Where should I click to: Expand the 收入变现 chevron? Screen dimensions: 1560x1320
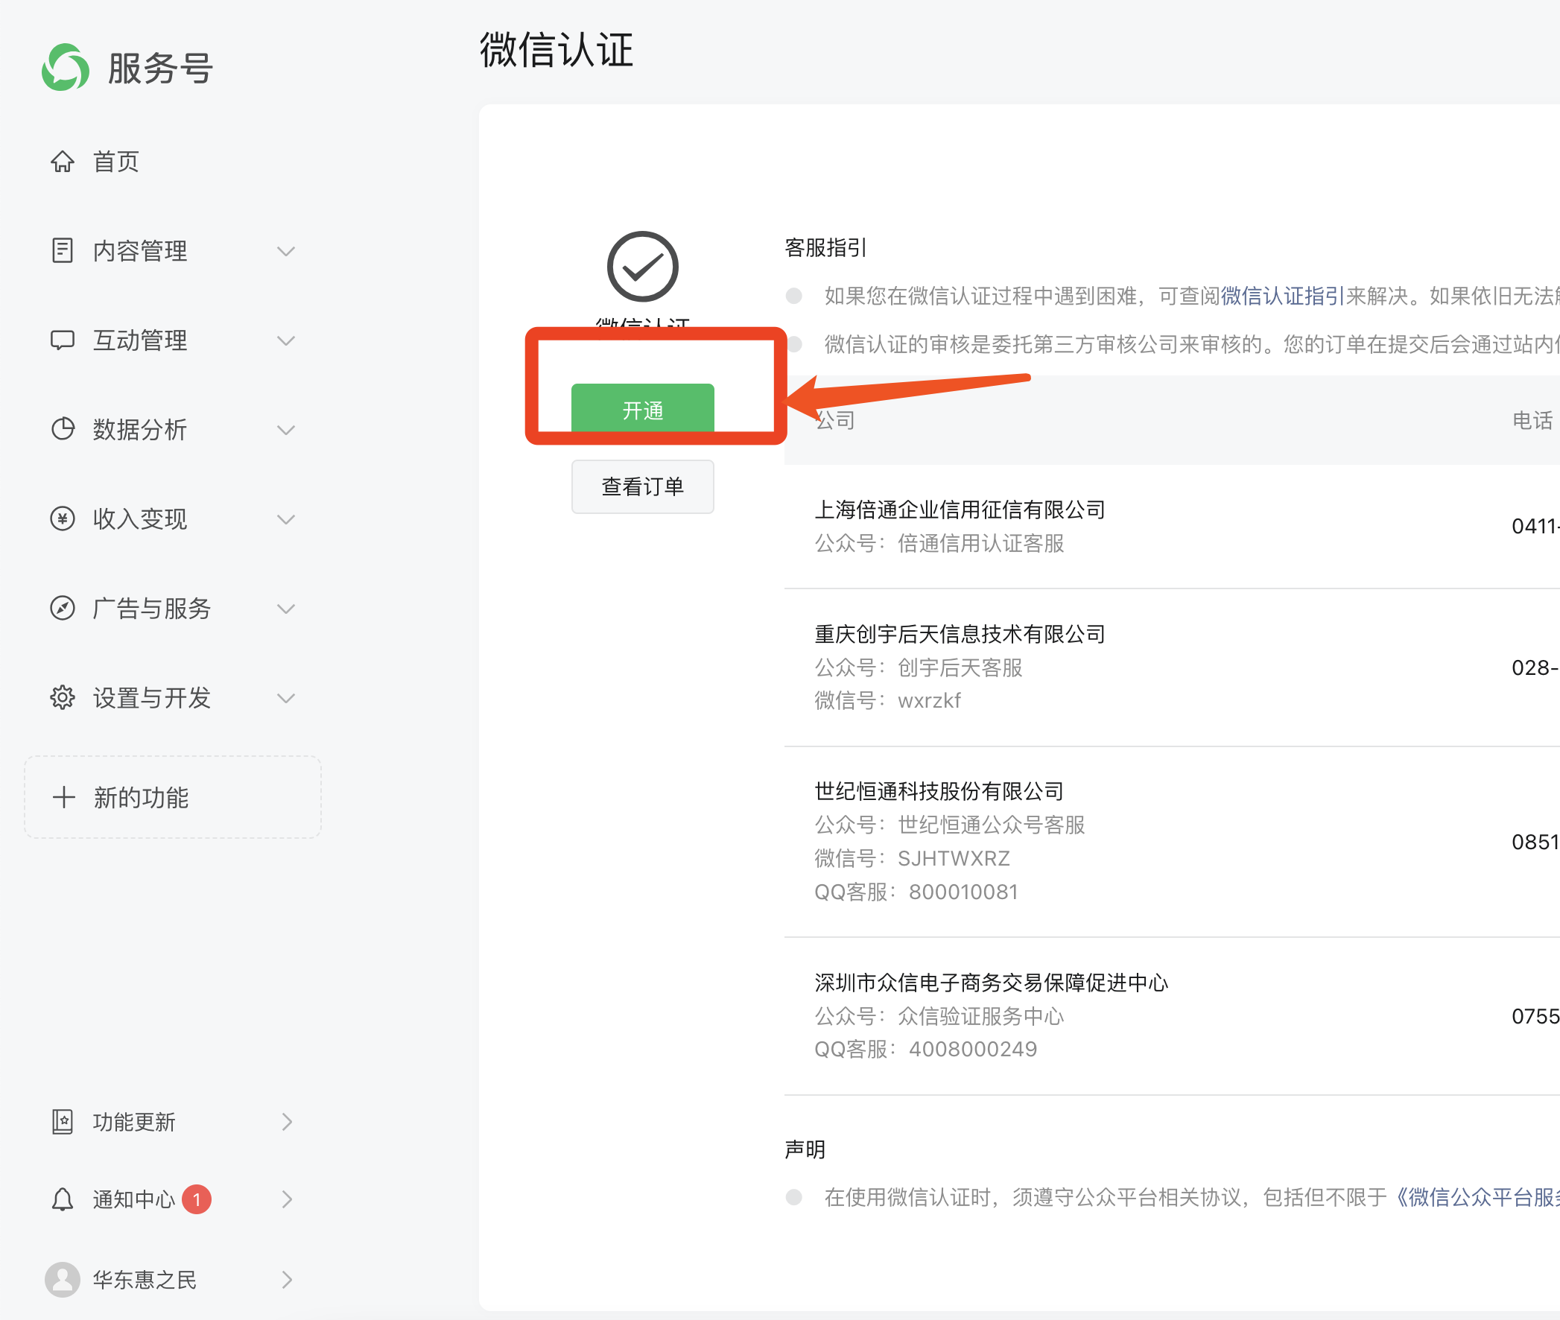(286, 519)
